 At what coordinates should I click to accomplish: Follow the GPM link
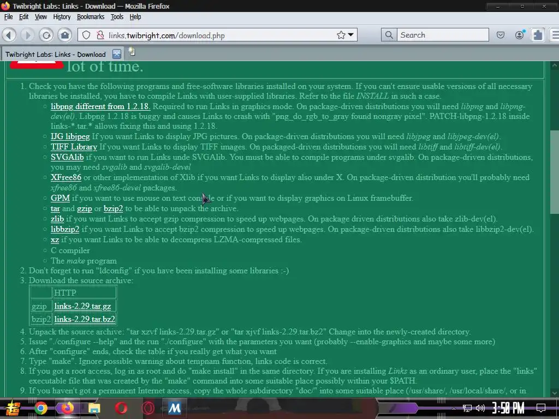pyautogui.click(x=60, y=198)
